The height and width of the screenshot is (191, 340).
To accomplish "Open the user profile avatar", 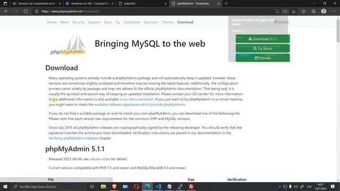I will (324, 11).
